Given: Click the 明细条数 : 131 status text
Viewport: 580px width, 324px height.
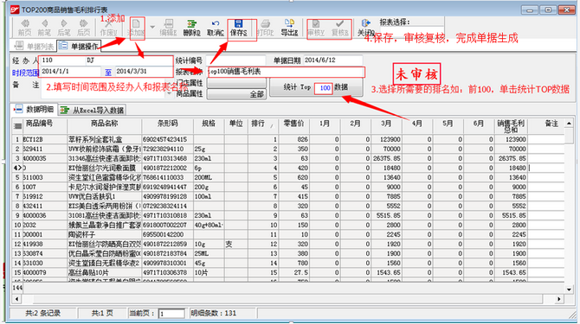Looking at the screenshot, I should click(214, 314).
